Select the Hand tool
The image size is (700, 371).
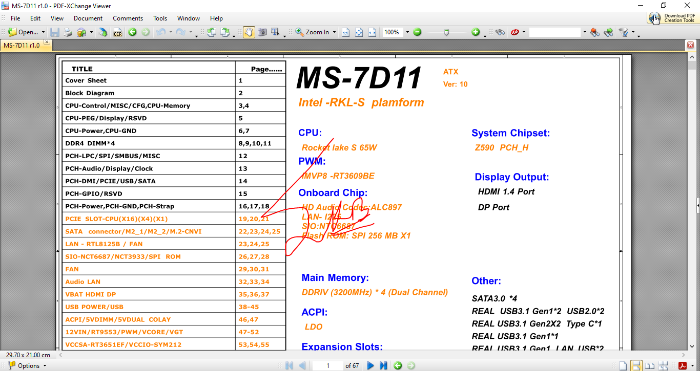(x=249, y=32)
